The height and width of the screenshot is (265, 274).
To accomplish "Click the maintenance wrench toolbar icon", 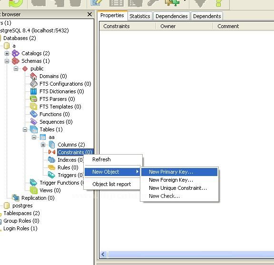I will click(x=154, y=3).
